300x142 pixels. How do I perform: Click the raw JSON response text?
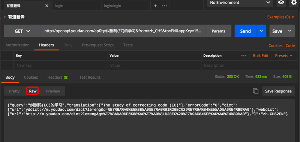[x=147, y=110]
